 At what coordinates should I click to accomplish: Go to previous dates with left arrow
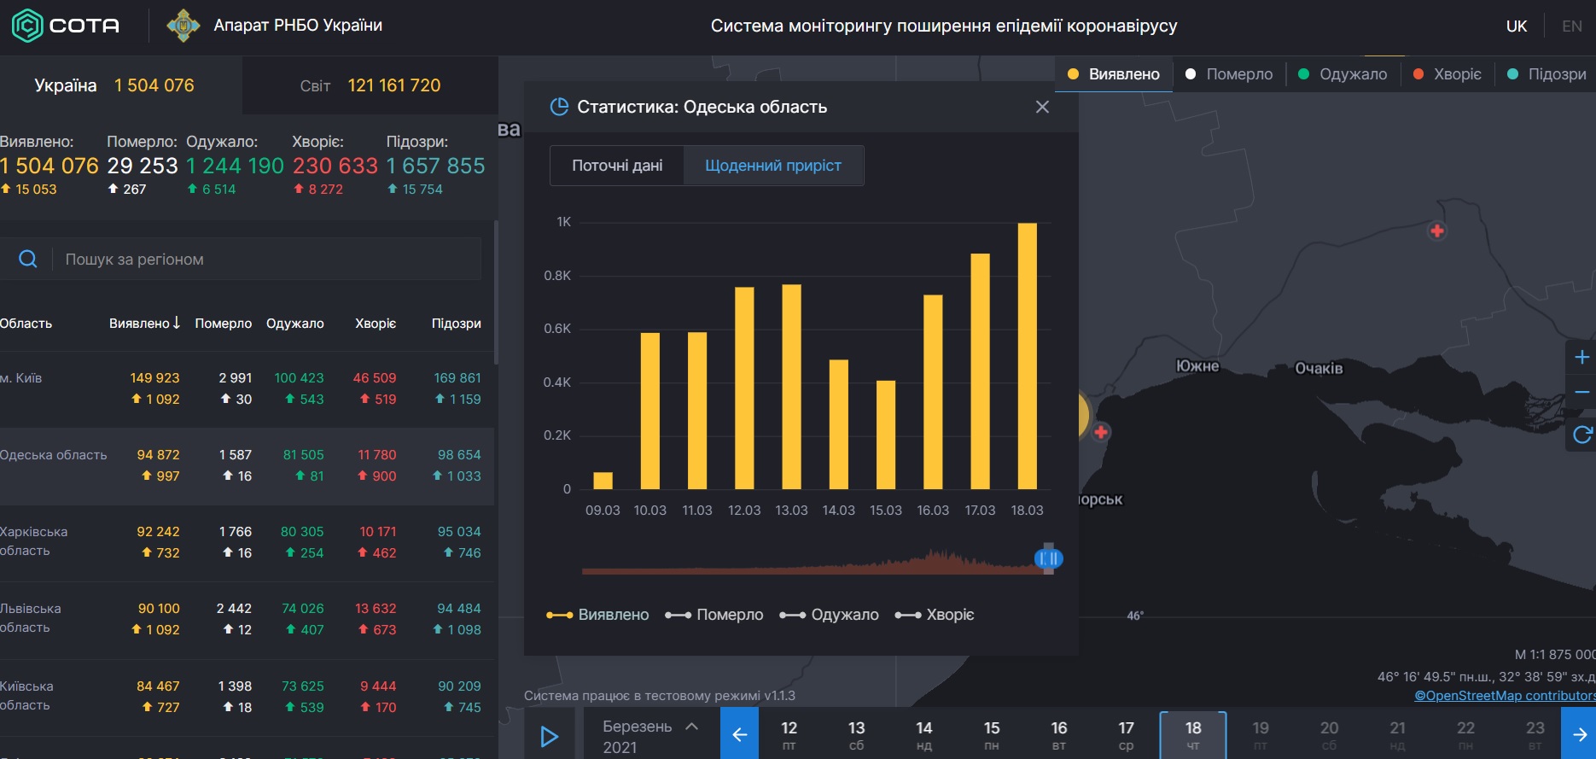tap(739, 733)
